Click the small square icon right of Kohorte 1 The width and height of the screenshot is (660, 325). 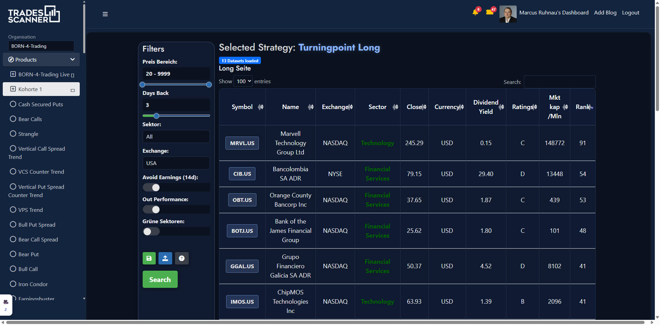tap(73, 90)
